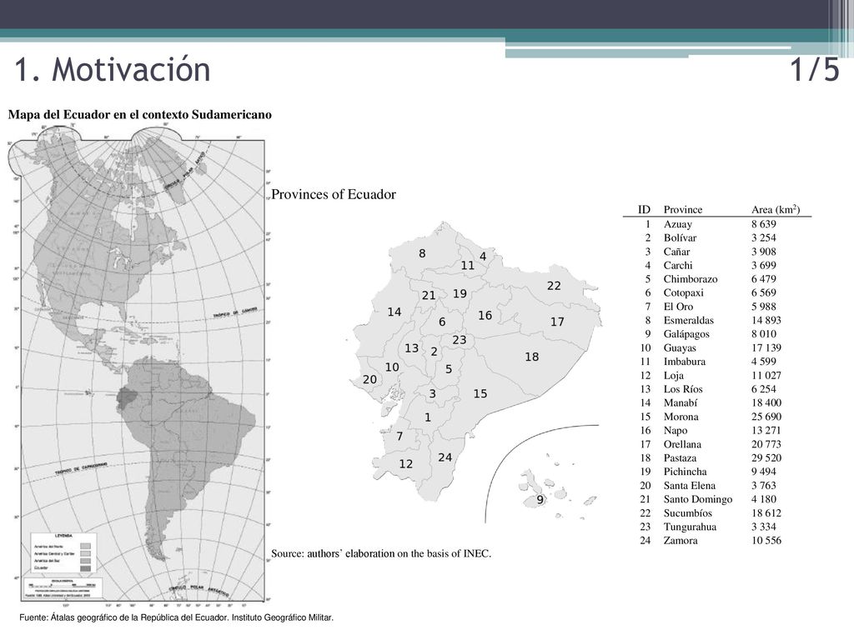
Task: Click province label 23 on the Ecuador map
Action: tap(460, 340)
